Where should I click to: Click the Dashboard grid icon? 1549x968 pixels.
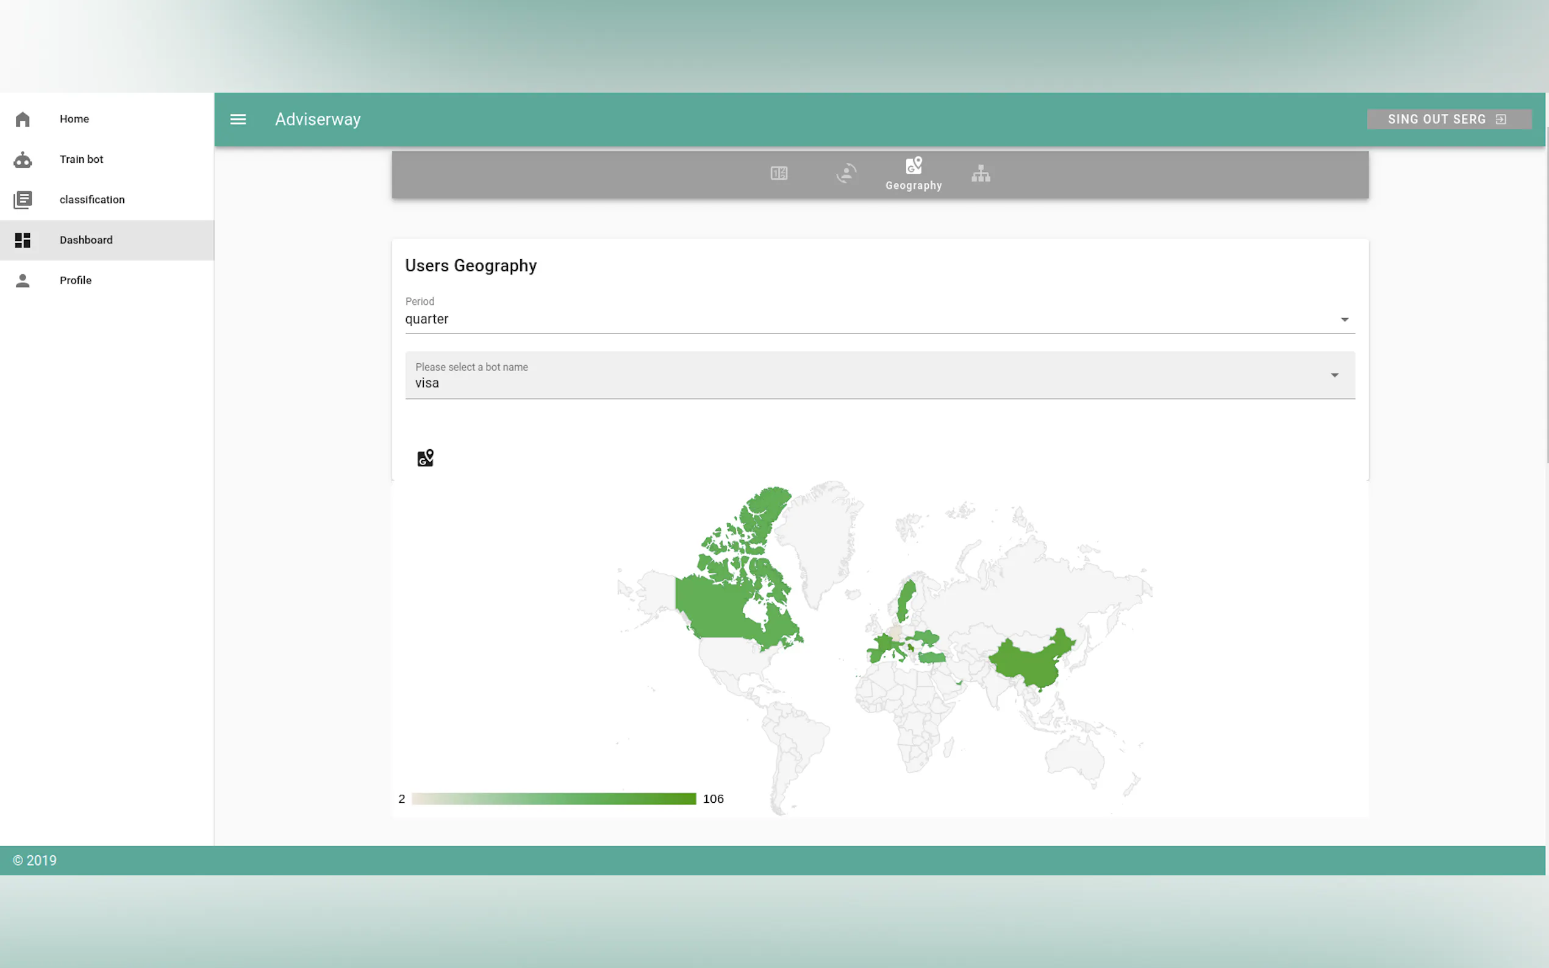(x=23, y=240)
